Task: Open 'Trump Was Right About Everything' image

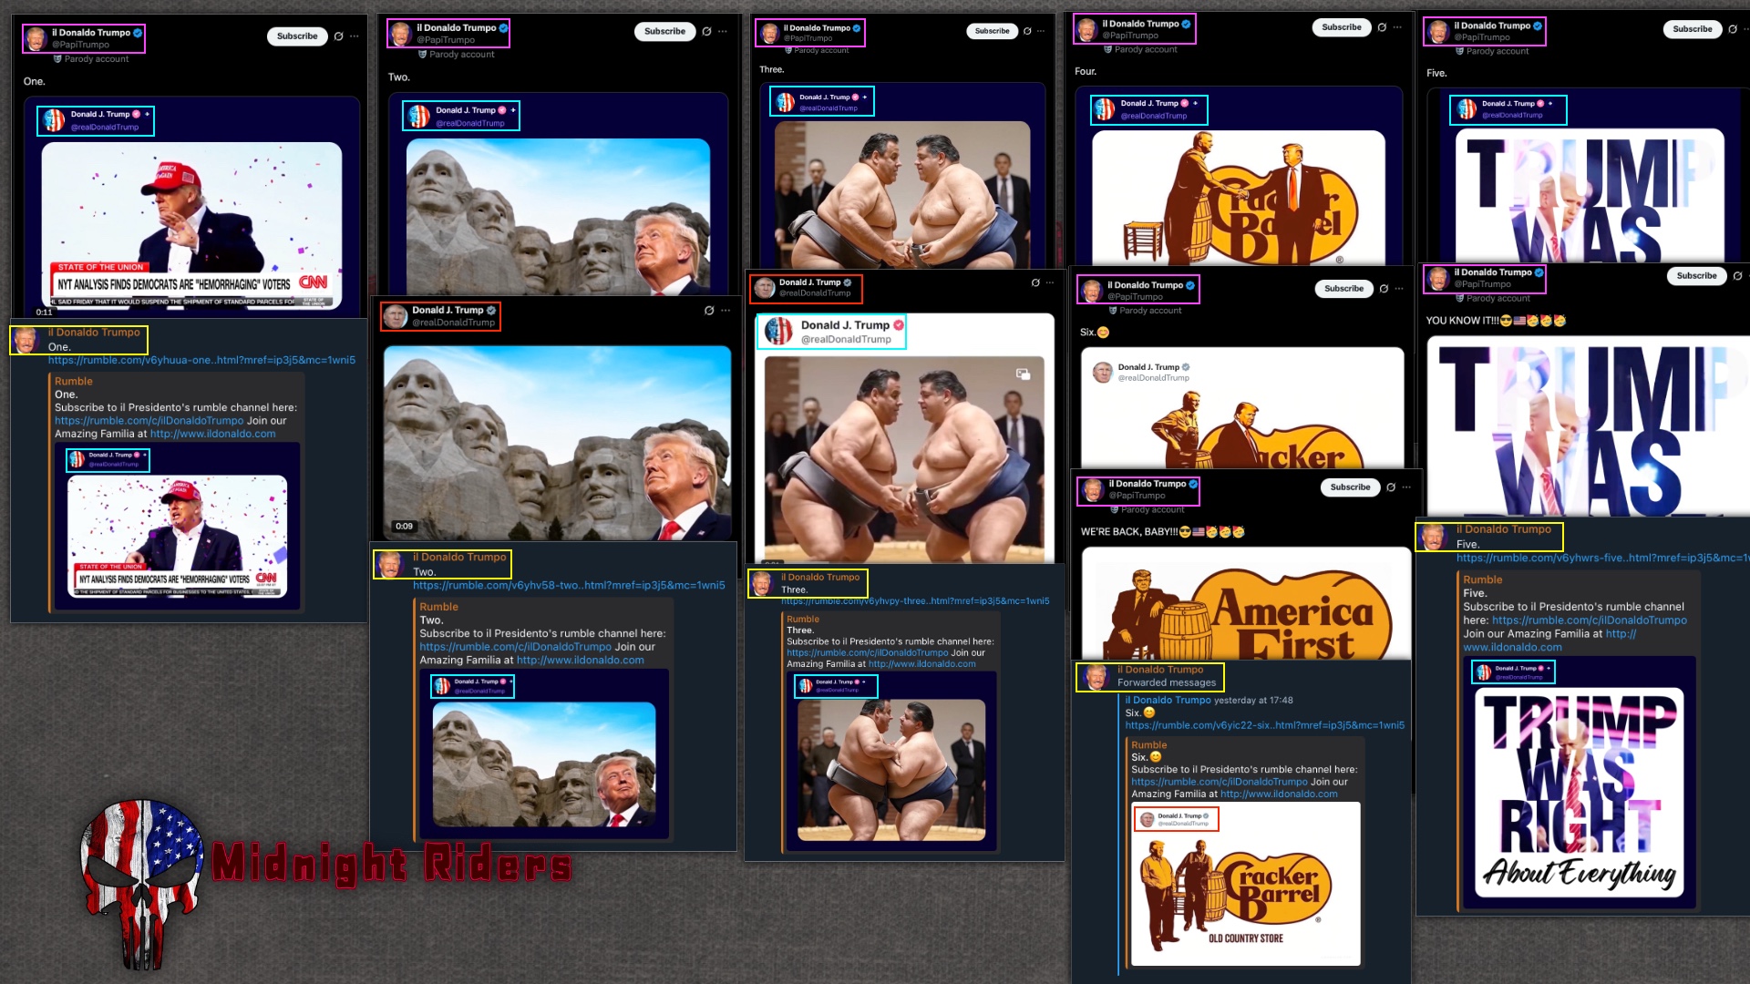Action: click(1580, 791)
